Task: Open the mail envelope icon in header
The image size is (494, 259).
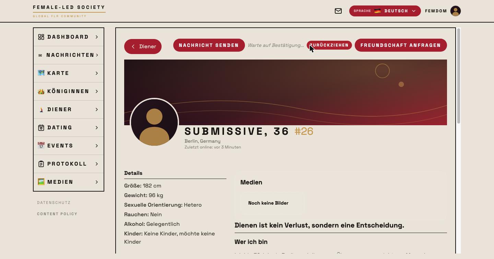Action: tap(338, 11)
